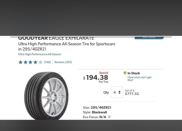Click the star rating icons
The image size is (182, 131).
click(30, 62)
